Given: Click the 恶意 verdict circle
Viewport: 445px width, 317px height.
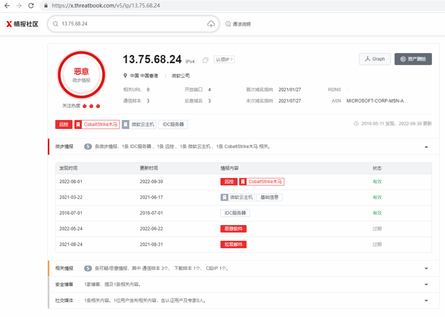Looking at the screenshot, I should [x=82, y=75].
